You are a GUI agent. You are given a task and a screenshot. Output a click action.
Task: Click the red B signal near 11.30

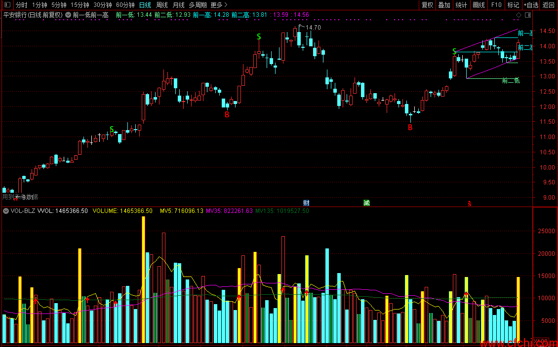[410, 127]
